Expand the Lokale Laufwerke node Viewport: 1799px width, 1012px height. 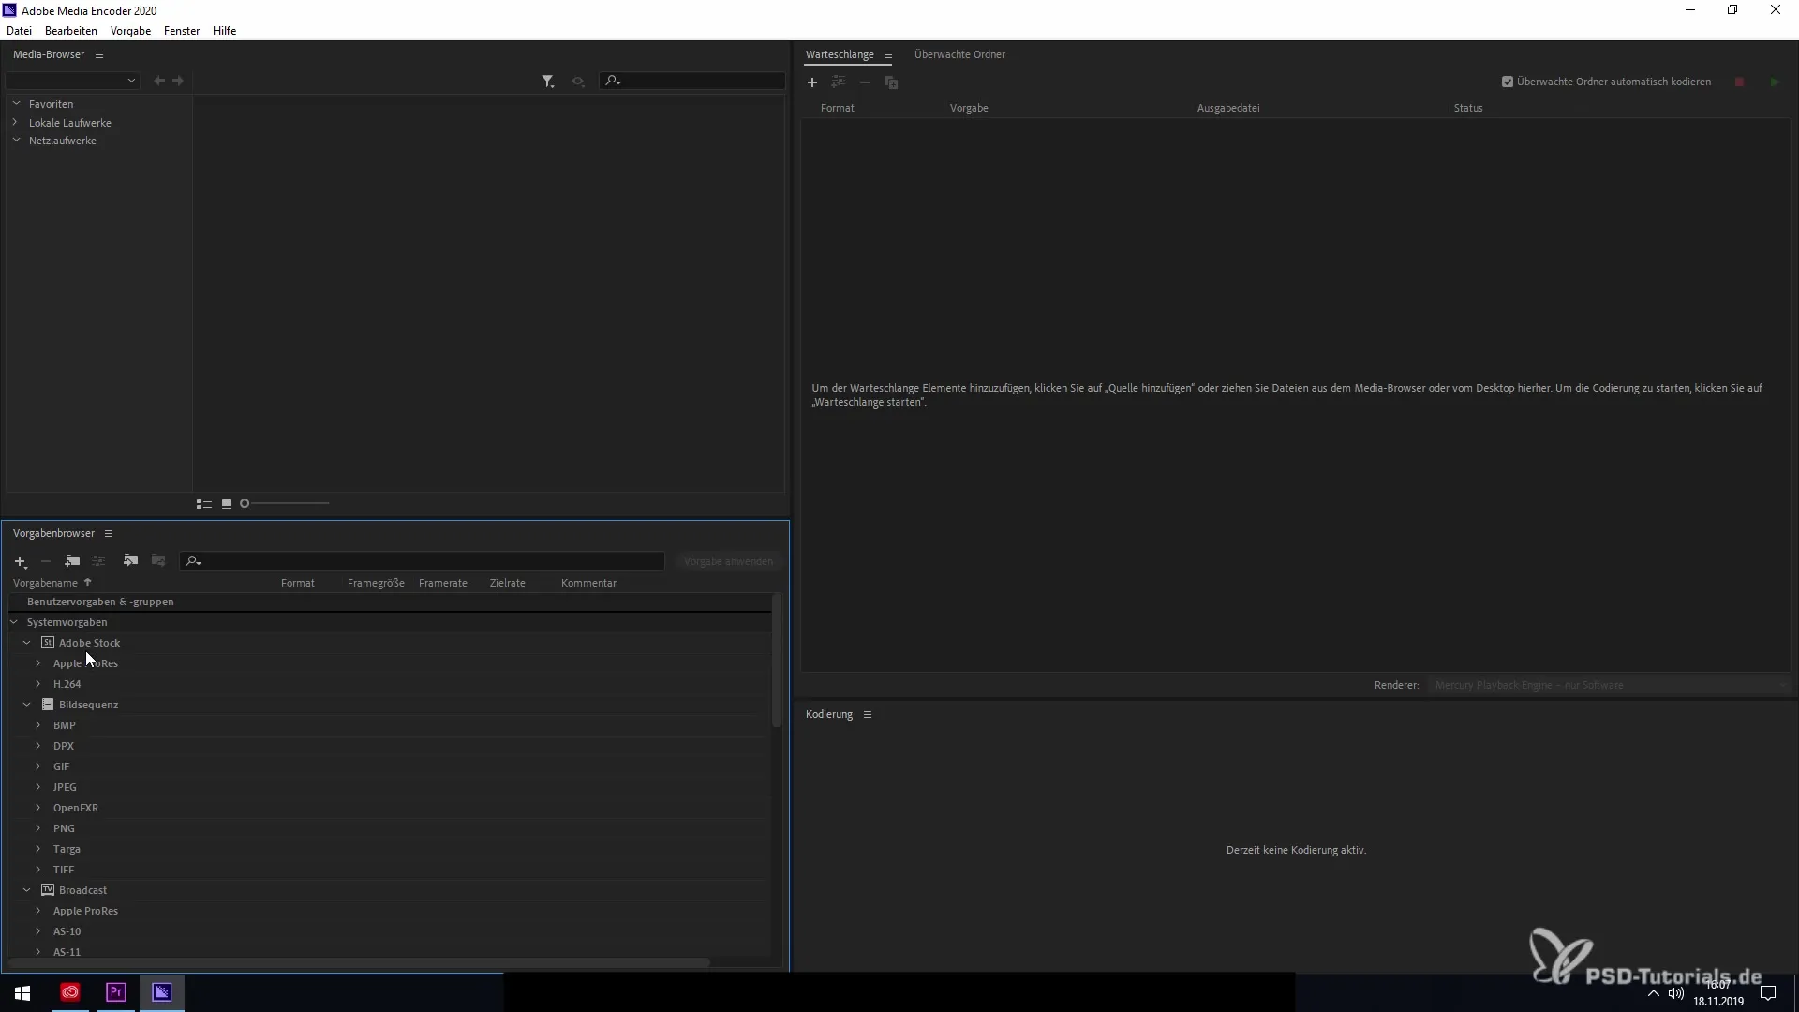[16, 123]
